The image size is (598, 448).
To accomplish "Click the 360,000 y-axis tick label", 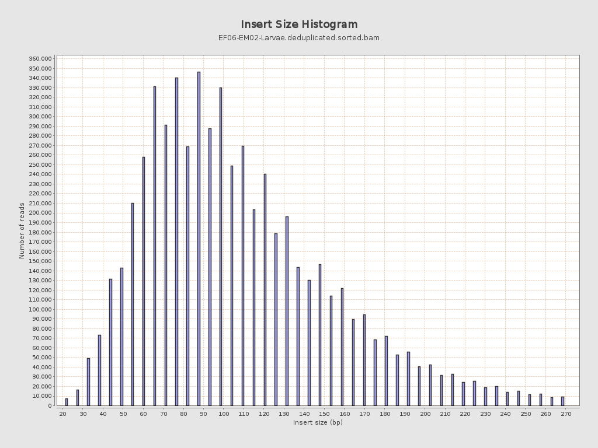I will (x=40, y=59).
